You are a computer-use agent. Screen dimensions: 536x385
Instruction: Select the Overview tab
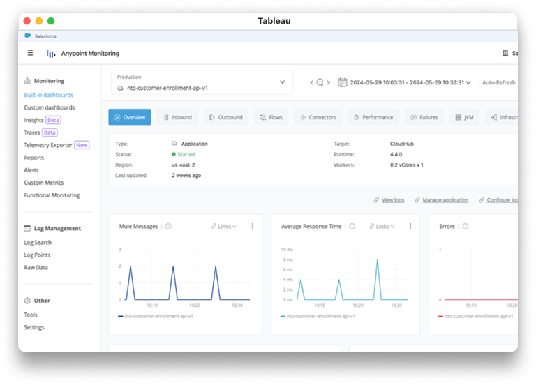[130, 117]
